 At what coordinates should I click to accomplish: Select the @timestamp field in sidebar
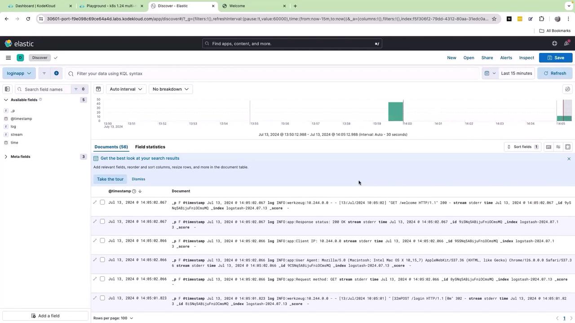coord(22,118)
